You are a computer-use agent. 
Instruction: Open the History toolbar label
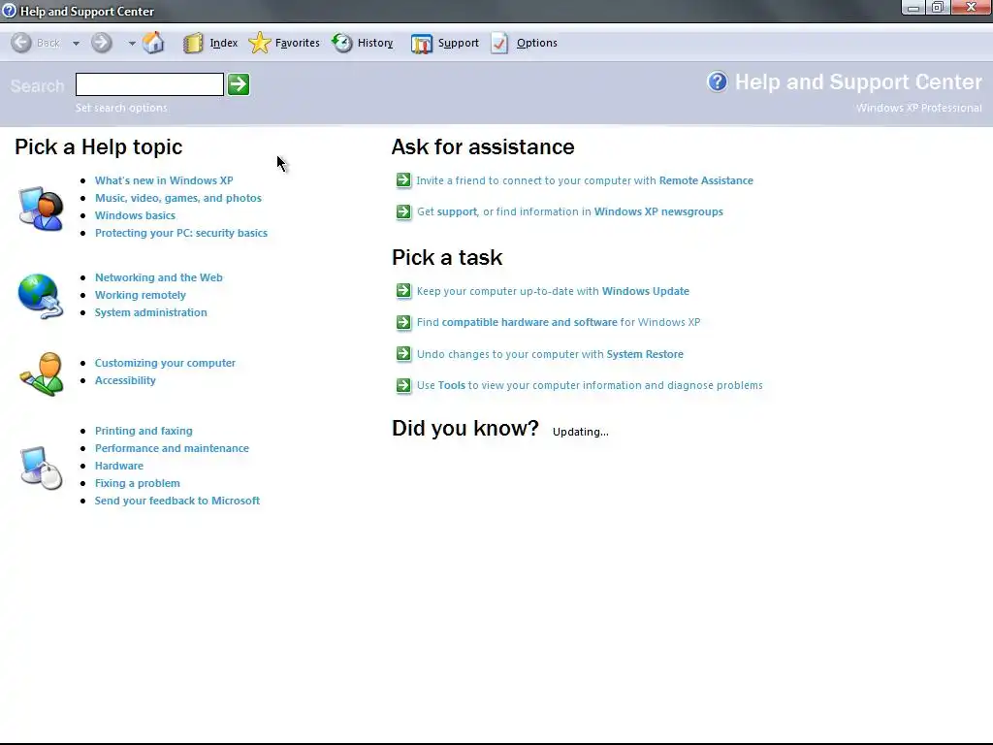click(x=375, y=43)
